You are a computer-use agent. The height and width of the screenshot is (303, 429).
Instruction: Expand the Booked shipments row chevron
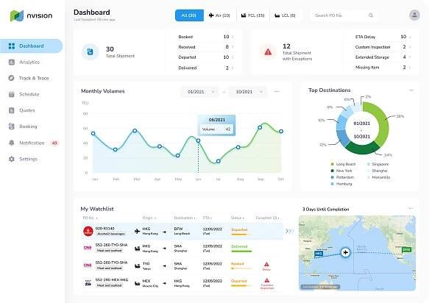click(x=233, y=37)
